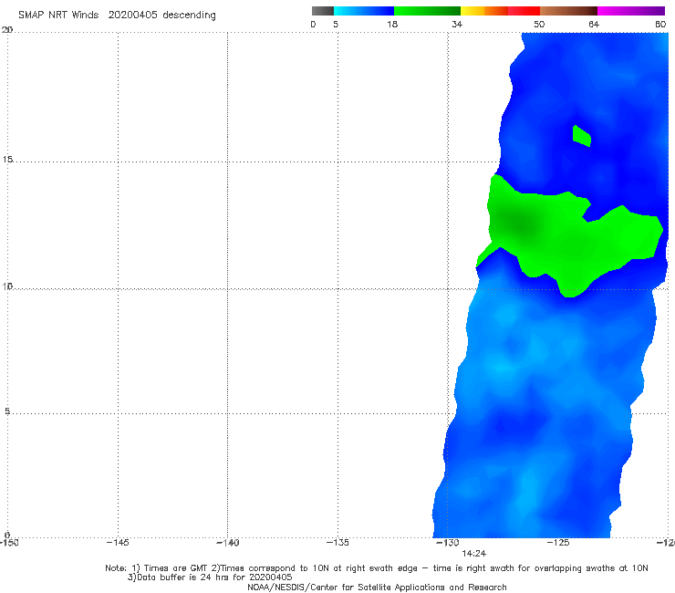Click the 'SMAP NRT Winds 20200405 descending' title

(117, 16)
